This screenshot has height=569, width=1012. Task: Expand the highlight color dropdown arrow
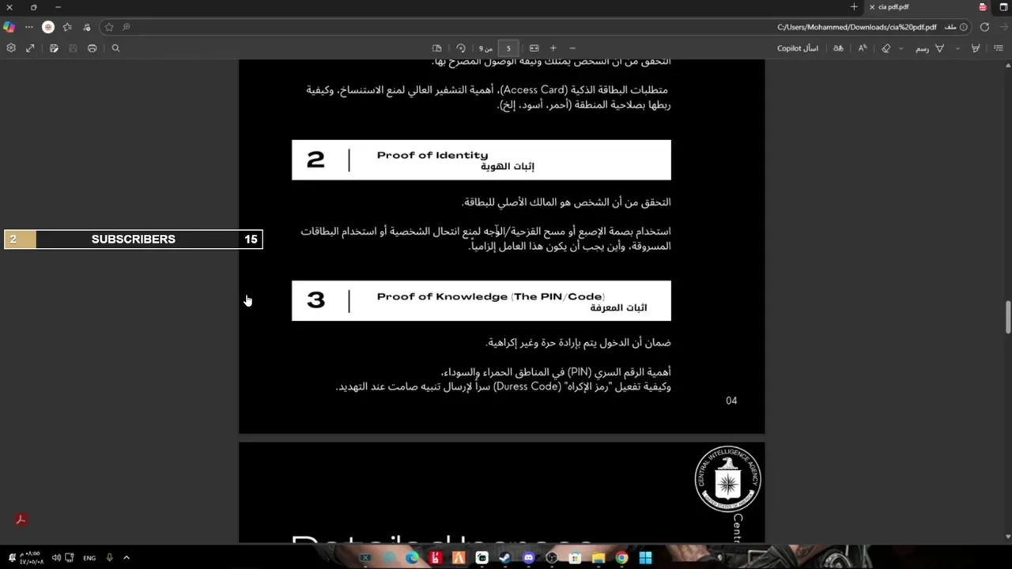tap(958, 48)
